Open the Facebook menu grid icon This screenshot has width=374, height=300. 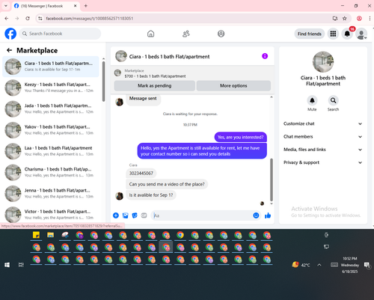(x=333, y=34)
